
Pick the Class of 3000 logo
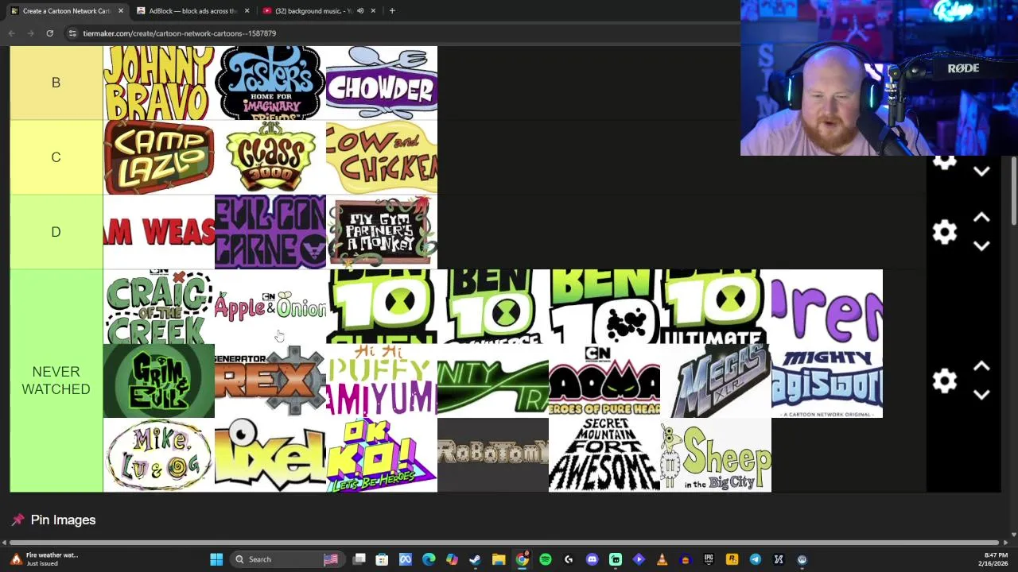pos(270,157)
